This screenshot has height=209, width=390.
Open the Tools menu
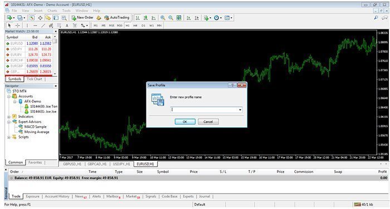point(66,11)
